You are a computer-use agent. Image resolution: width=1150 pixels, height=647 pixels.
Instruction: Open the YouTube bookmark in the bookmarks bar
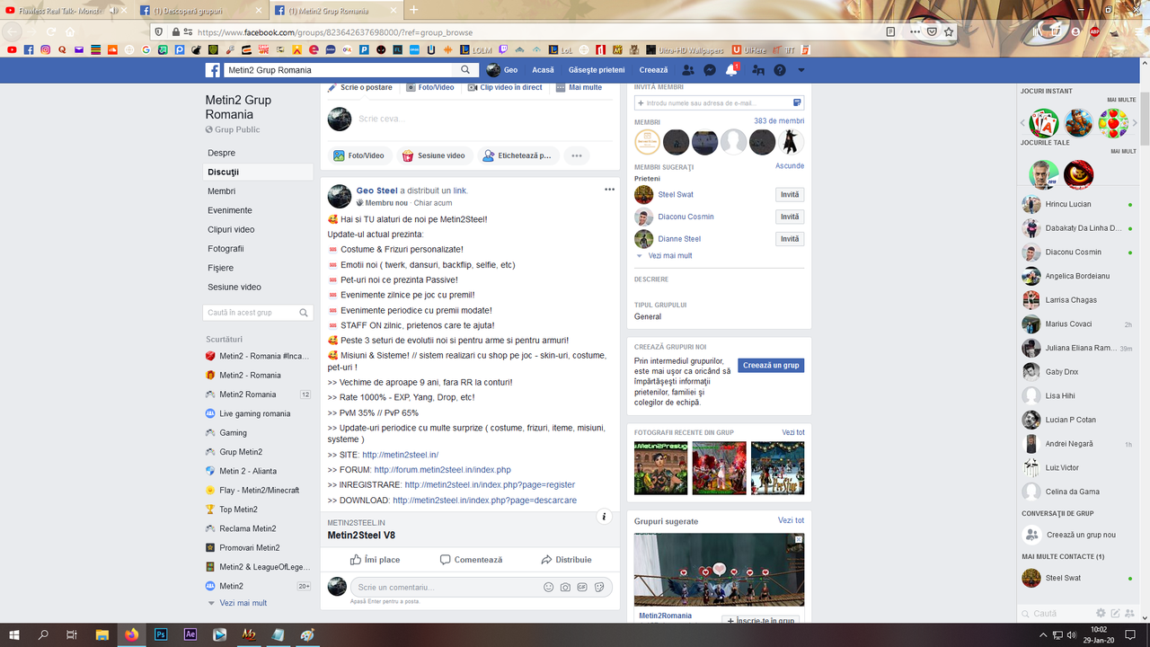point(12,50)
